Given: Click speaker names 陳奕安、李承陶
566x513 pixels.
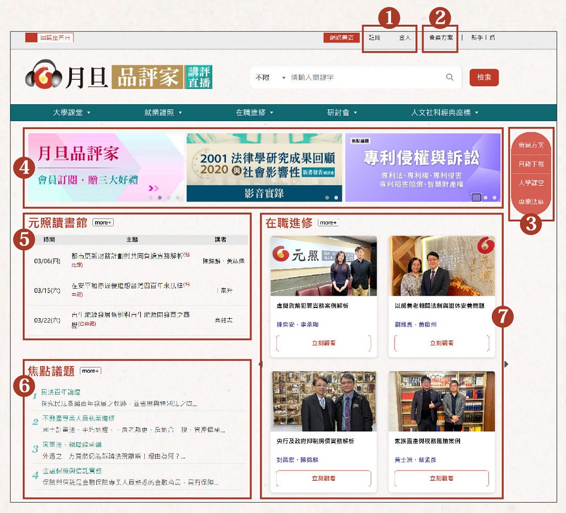Looking at the screenshot, I should (x=298, y=324).
